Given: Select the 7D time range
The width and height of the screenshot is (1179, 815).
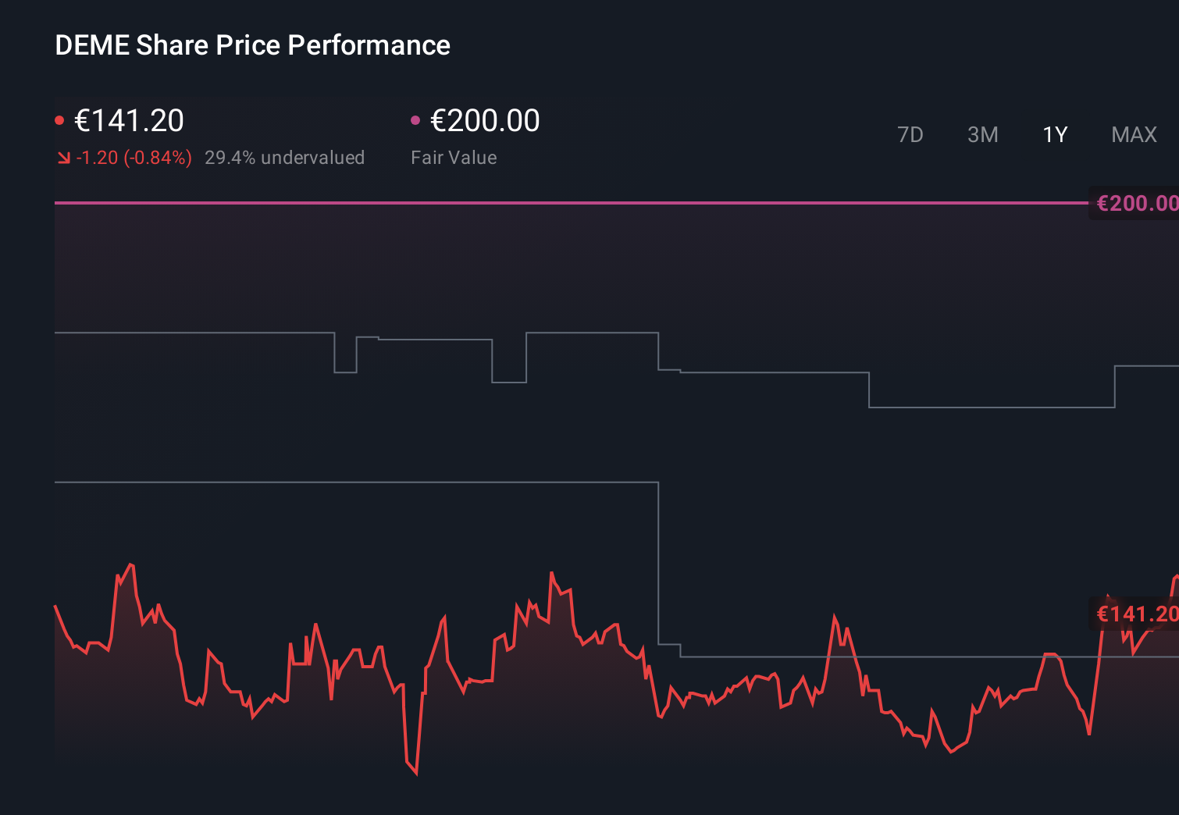Looking at the screenshot, I should pos(910,134).
